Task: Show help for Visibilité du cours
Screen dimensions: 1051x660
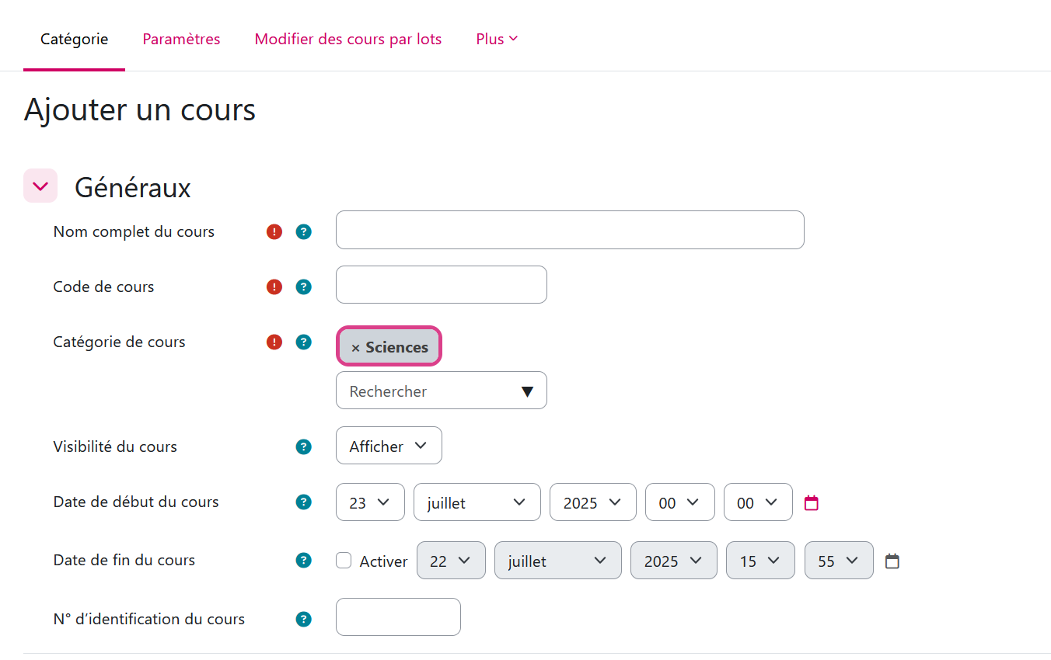Action: point(303,446)
